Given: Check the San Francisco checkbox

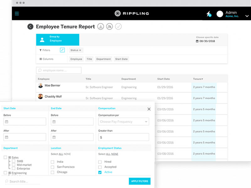Looking at the screenshot, I should coord(52,167).
